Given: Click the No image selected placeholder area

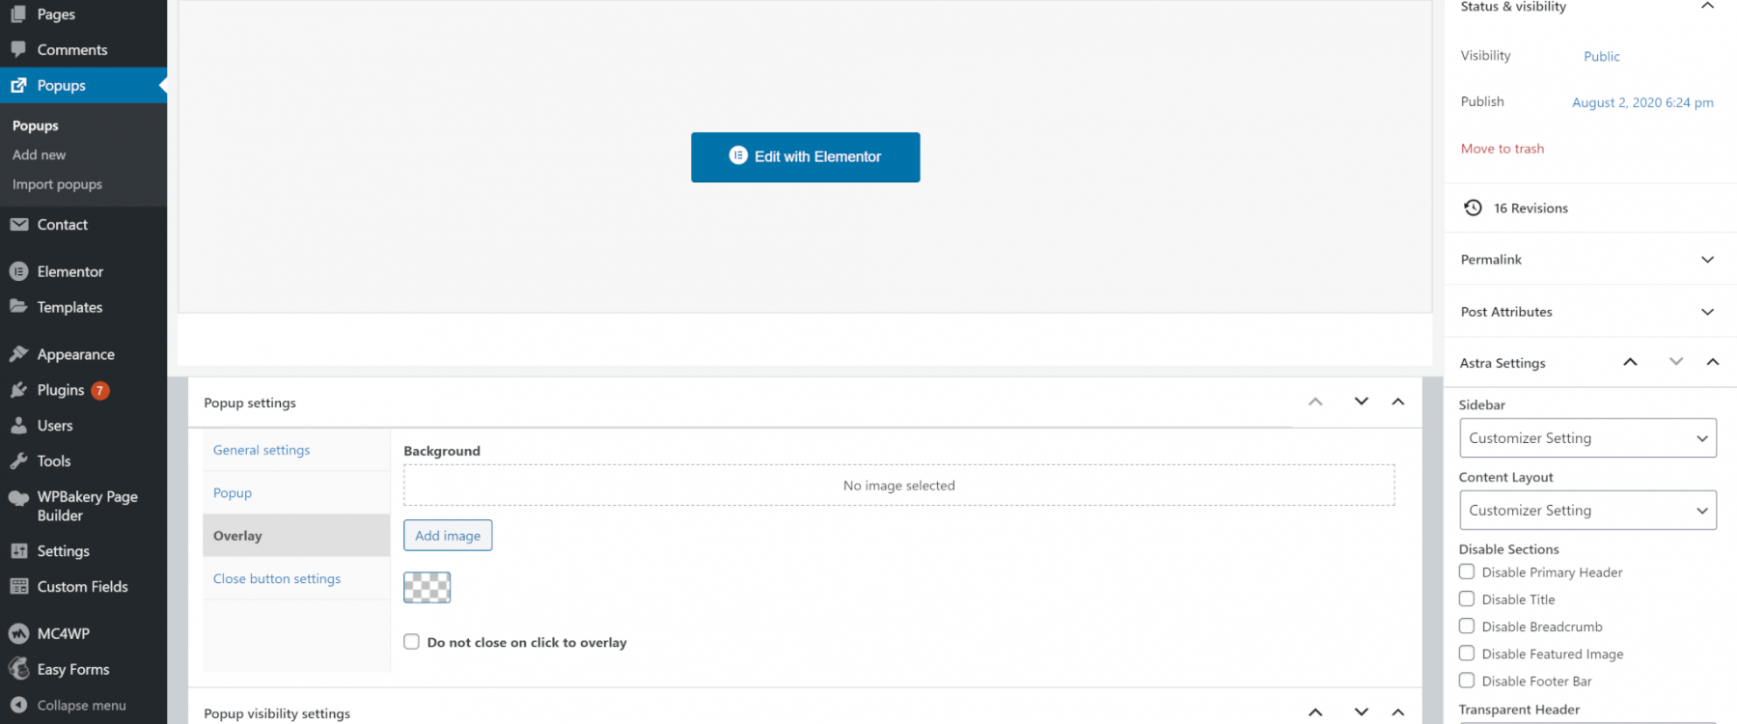Looking at the screenshot, I should pos(898,486).
